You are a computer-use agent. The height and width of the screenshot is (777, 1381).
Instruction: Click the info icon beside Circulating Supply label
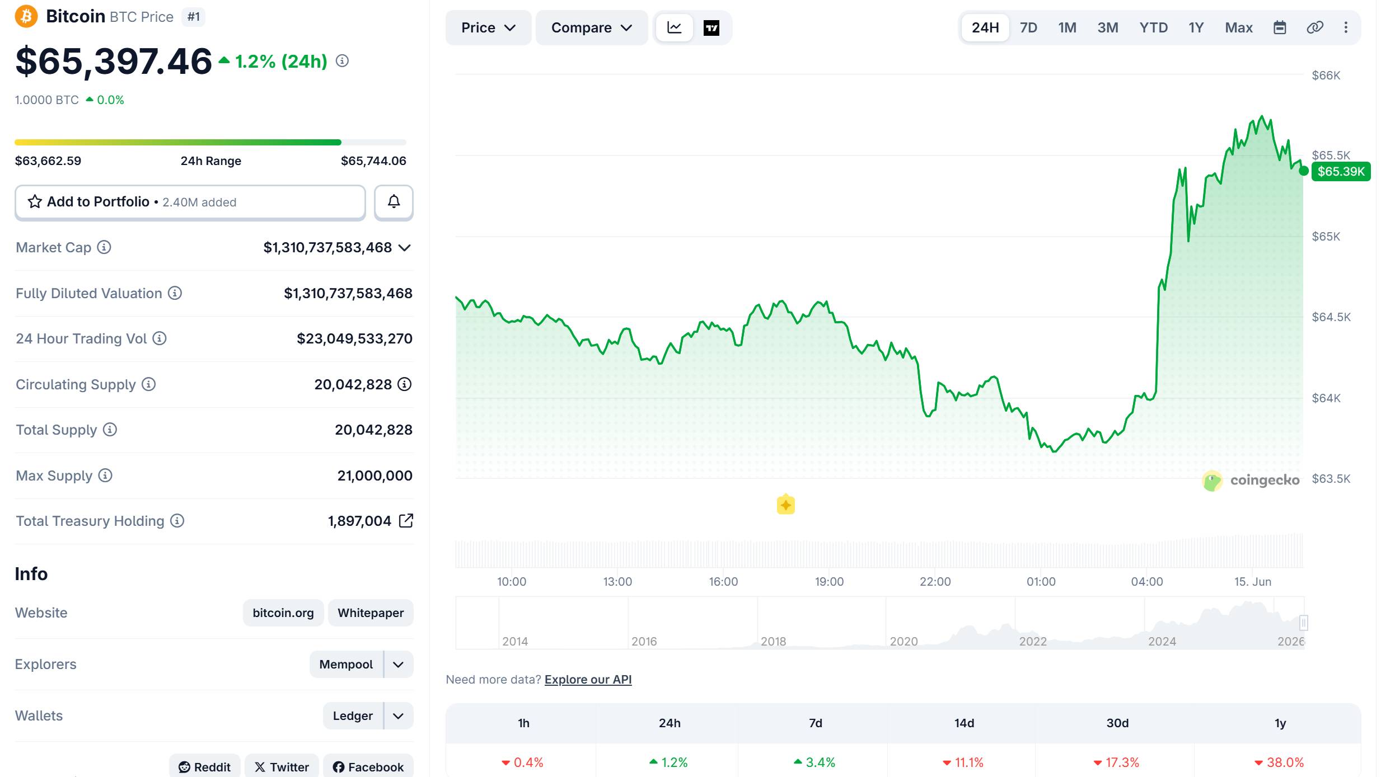[x=148, y=384]
